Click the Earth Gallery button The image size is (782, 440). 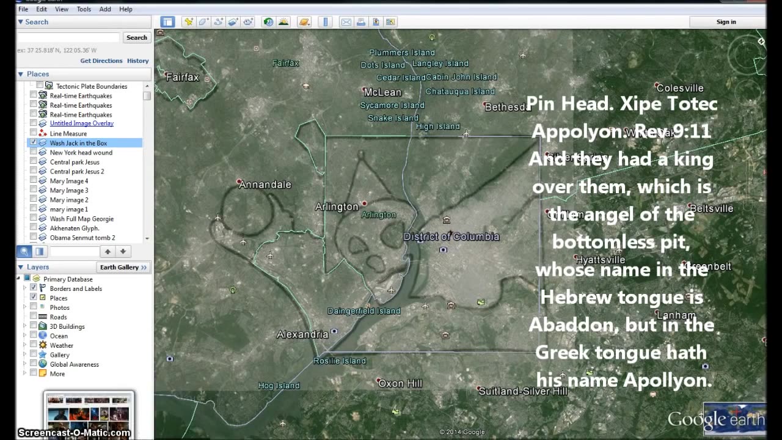point(123,267)
